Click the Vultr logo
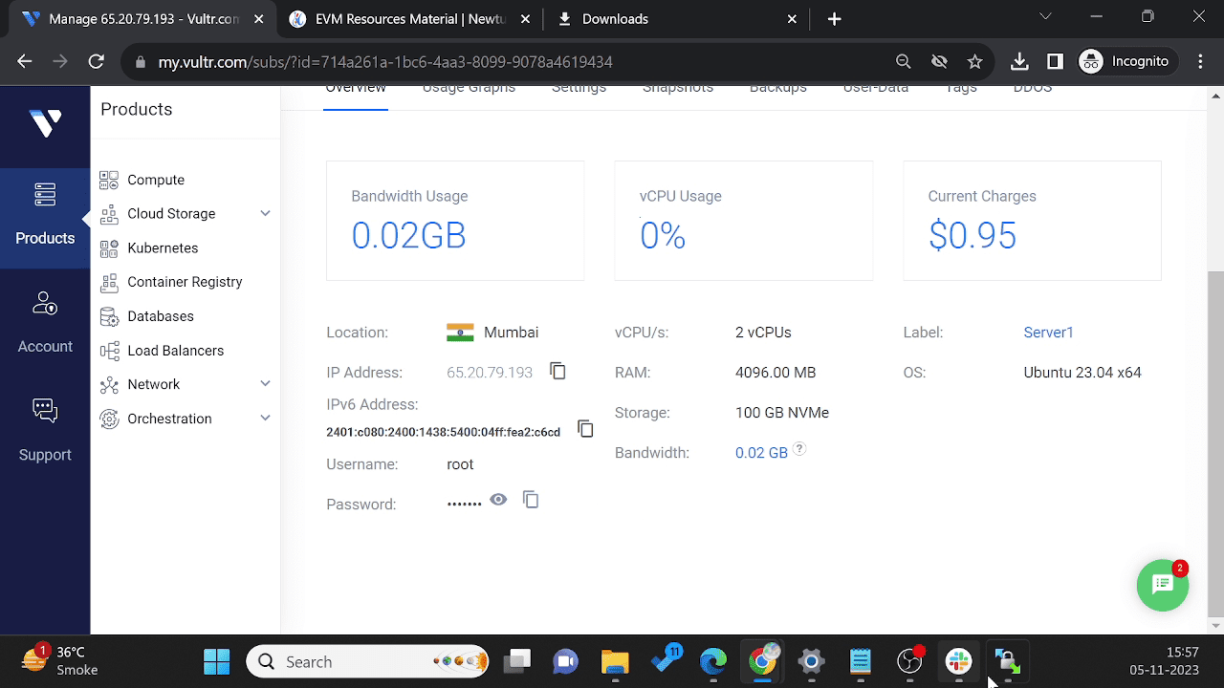Screen dimensions: 1224x688 point(45,122)
